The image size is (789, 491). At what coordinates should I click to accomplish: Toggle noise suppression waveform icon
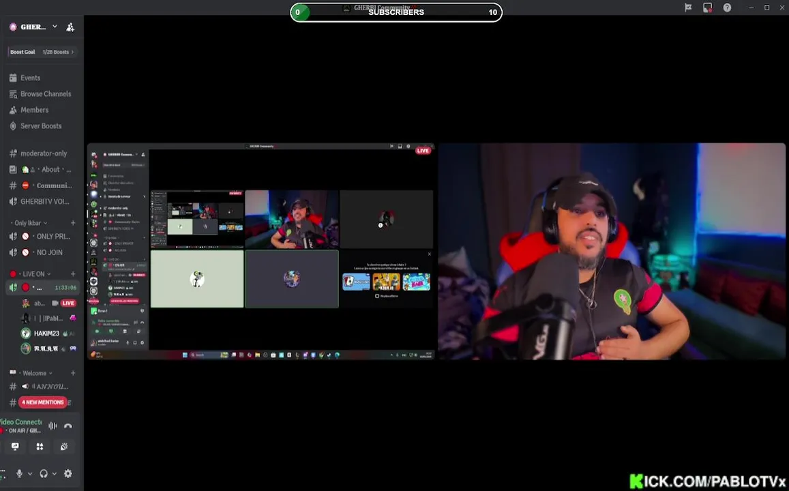tap(53, 426)
